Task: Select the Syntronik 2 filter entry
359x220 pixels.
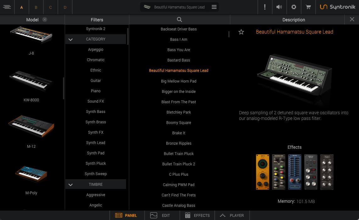Action: click(96, 29)
